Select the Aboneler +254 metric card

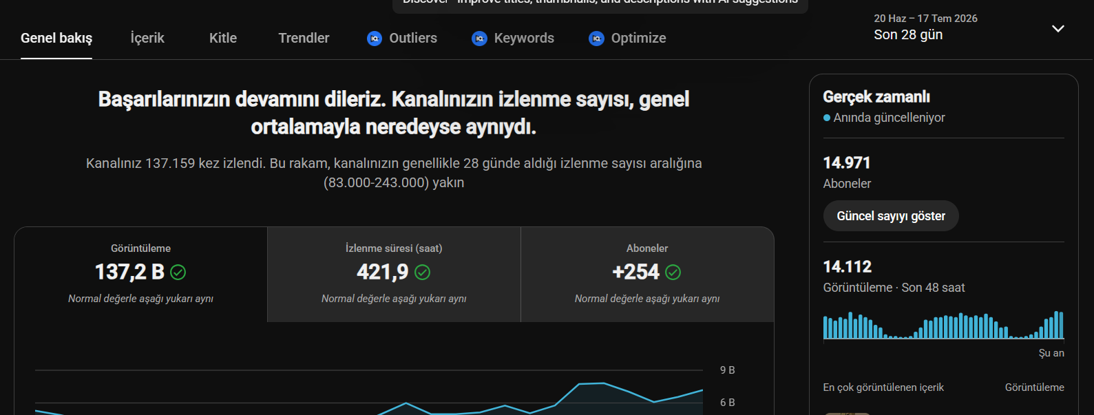[647, 274]
